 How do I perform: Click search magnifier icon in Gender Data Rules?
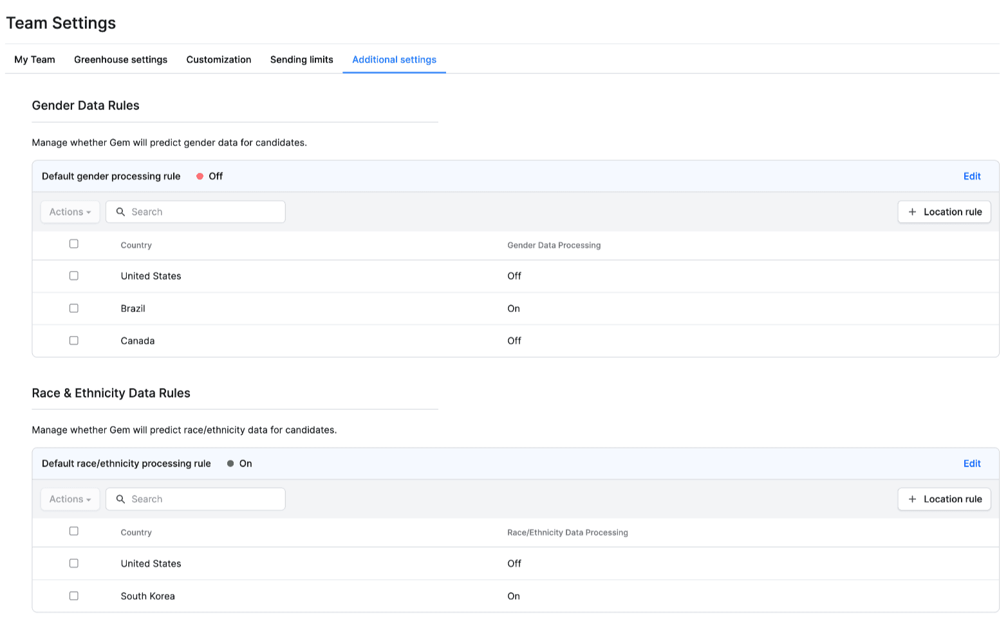[x=120, y=212]
